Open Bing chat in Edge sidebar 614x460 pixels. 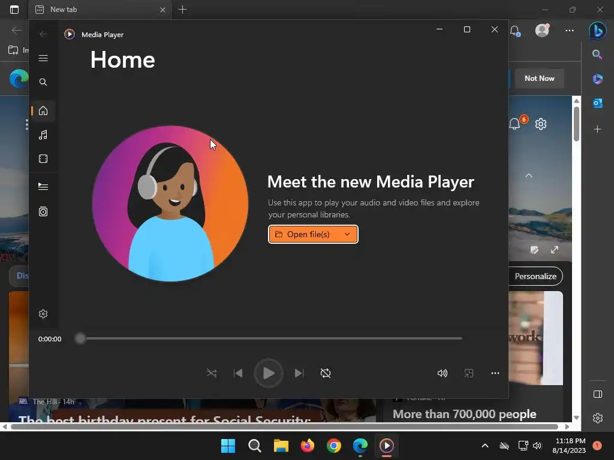pyautogui.click(x=598, y=30)
